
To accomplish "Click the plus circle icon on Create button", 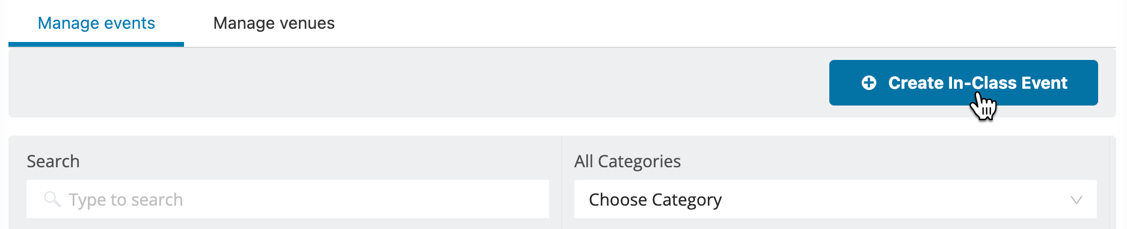I will tap(868, 83).
